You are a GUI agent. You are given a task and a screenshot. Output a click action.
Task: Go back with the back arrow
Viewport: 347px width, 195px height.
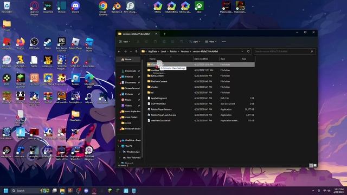pos(119,51)
